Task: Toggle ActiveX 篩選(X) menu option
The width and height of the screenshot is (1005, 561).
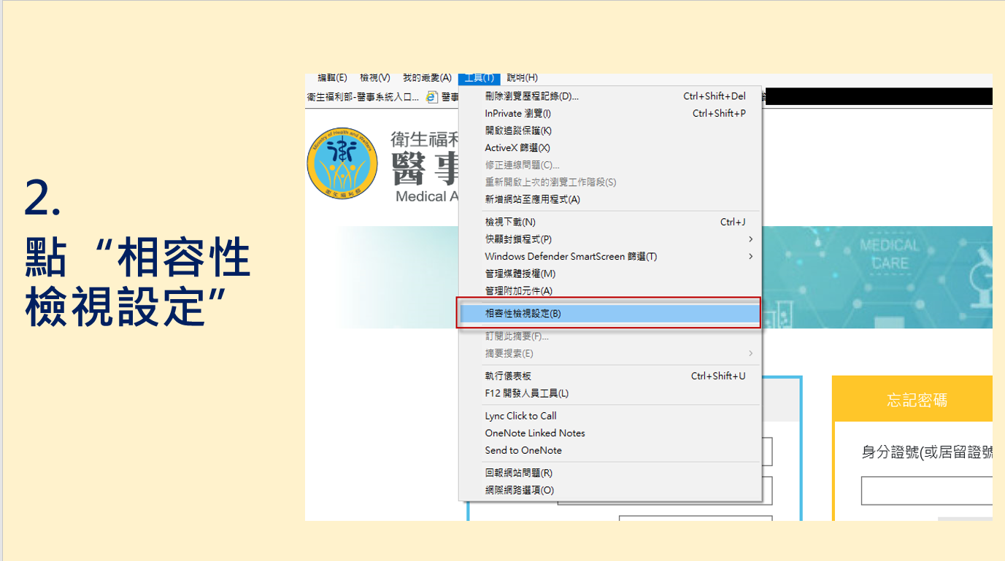Action: tap(517, 148)
